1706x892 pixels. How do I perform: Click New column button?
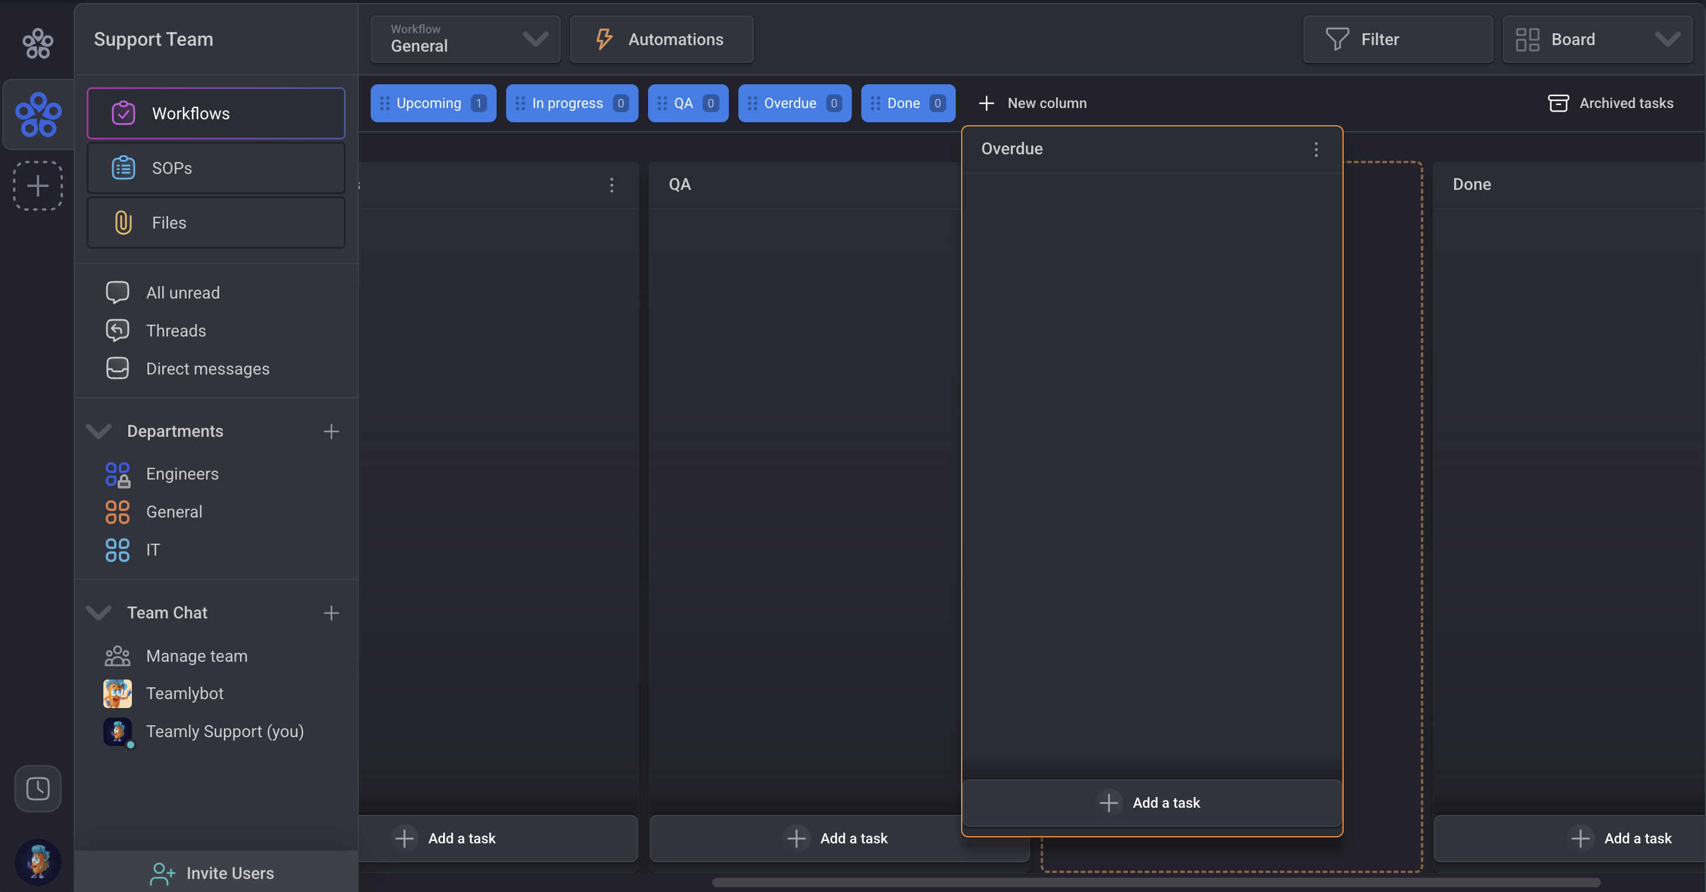pos(1032,103)
